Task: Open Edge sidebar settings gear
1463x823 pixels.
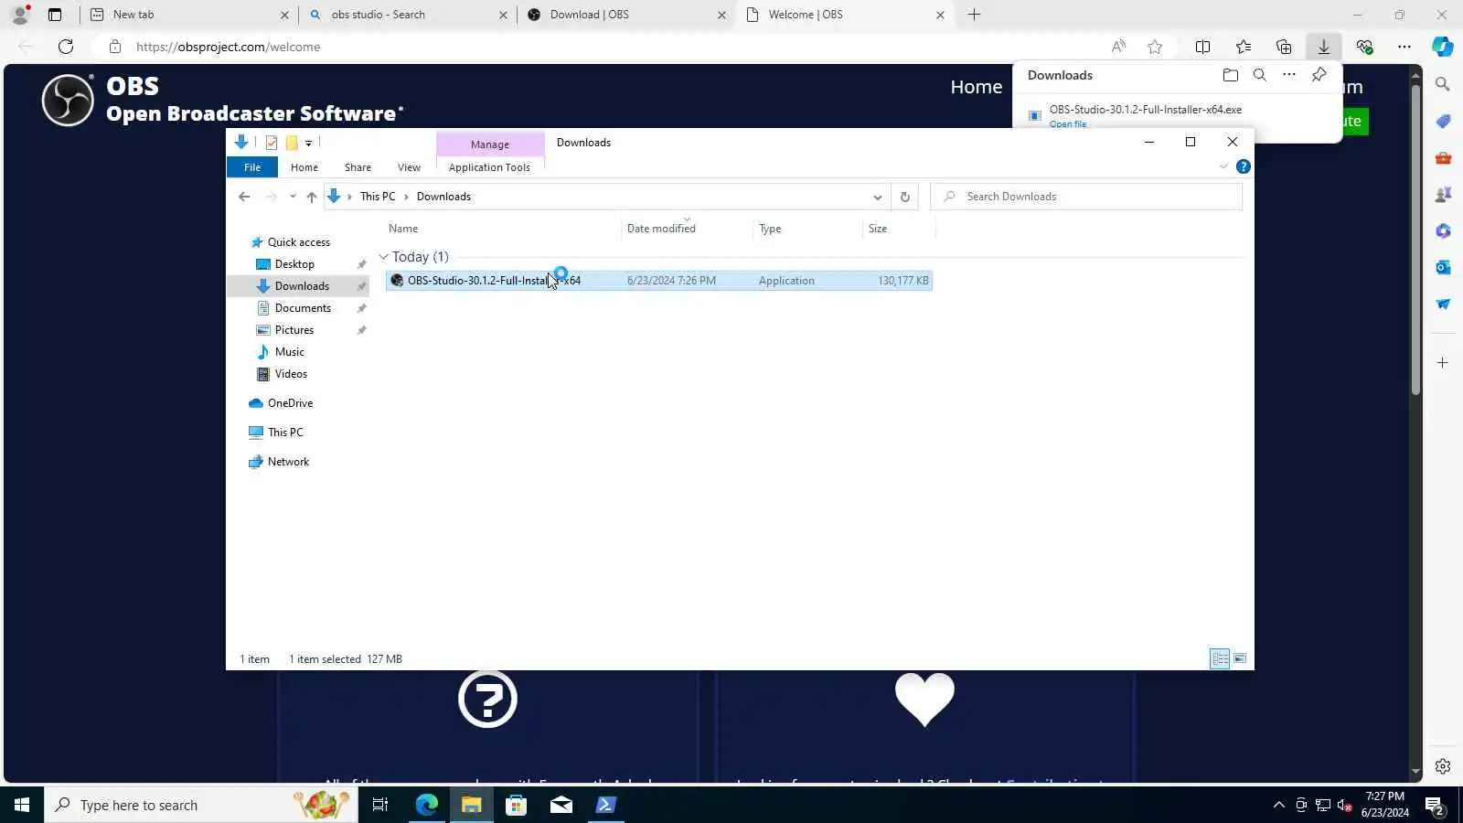Action: pos(1443,766)
